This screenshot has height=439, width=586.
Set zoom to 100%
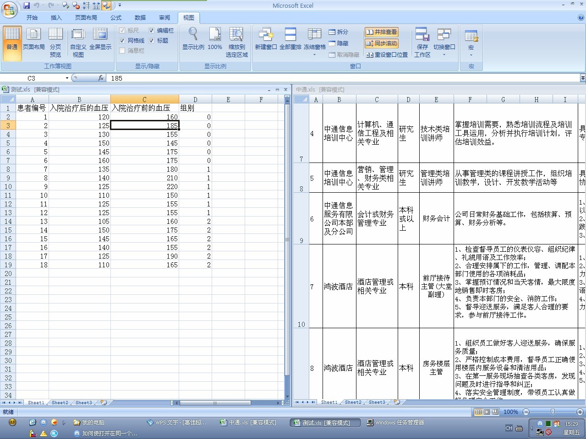215,39
